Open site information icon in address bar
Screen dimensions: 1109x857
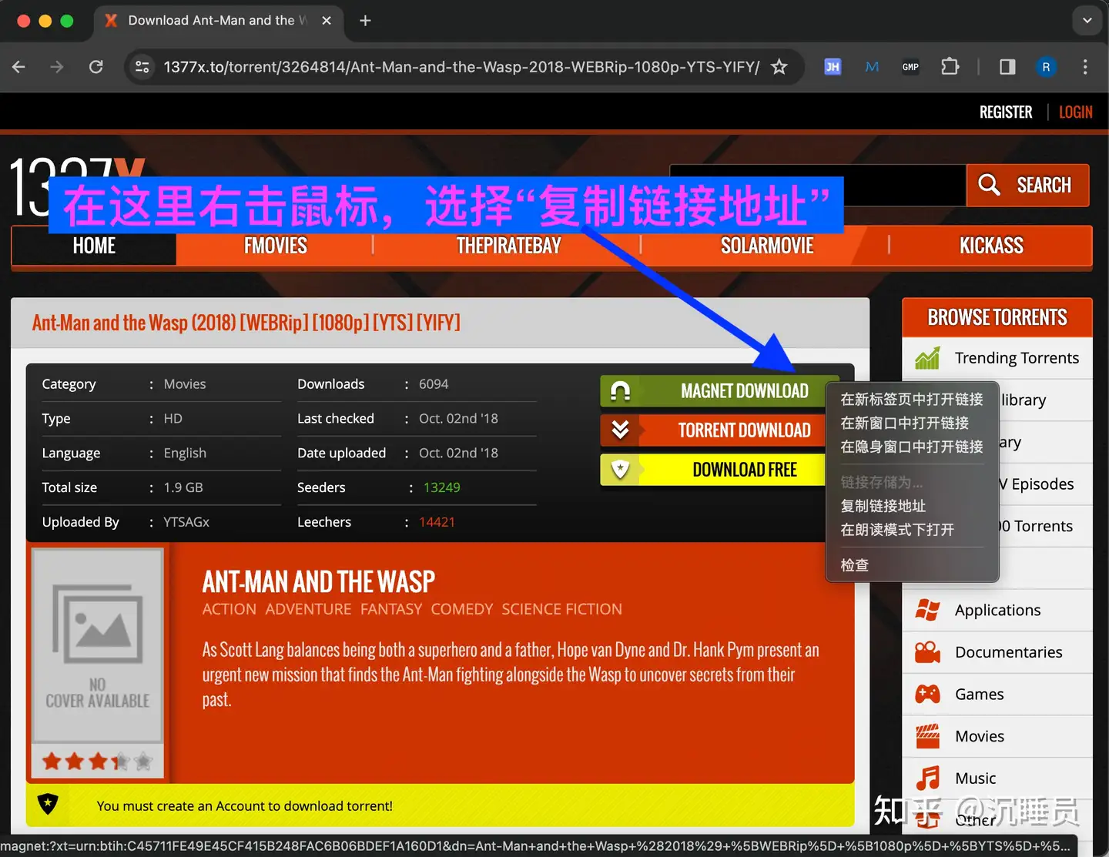(142, 67)
